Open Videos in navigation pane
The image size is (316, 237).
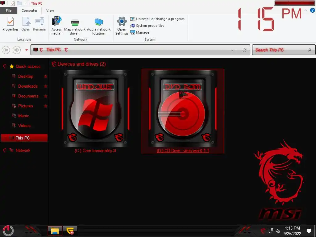24,126
